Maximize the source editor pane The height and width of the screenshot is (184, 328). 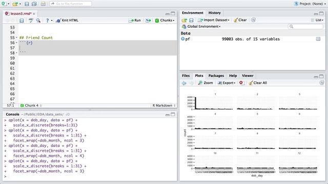pyautogui.click(x=173, y=14)
